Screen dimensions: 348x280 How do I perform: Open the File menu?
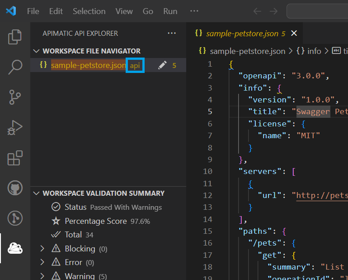[x=33, y=11]
